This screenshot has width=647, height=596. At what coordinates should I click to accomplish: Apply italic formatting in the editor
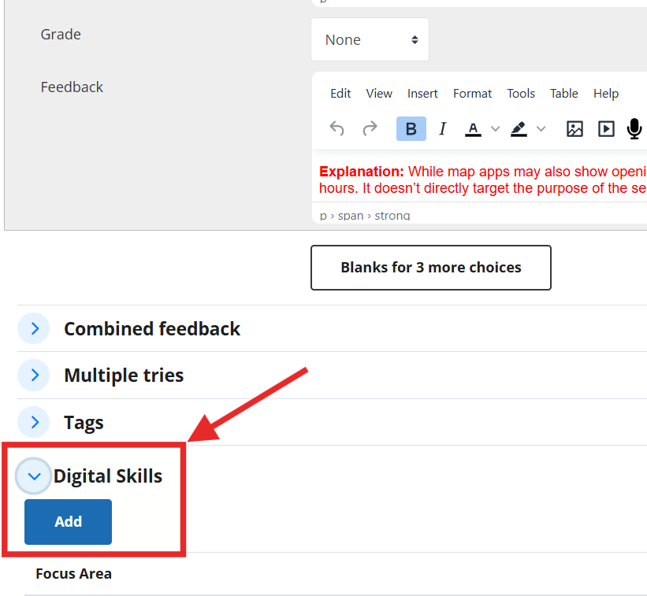pos(442,129)
